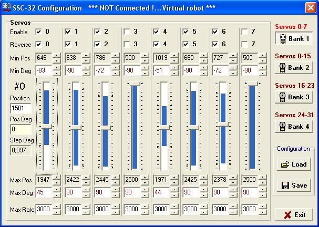The height and width of the screenshot is (227, 319).
Task: Click Min Pos field showing 1019
Action: click(161, 58)
